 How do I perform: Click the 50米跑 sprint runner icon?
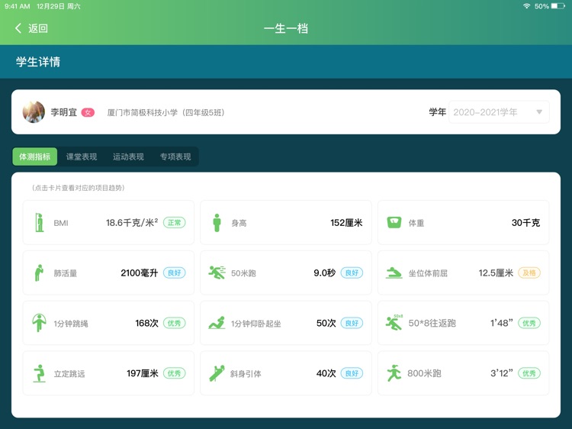tap(217, 273)
